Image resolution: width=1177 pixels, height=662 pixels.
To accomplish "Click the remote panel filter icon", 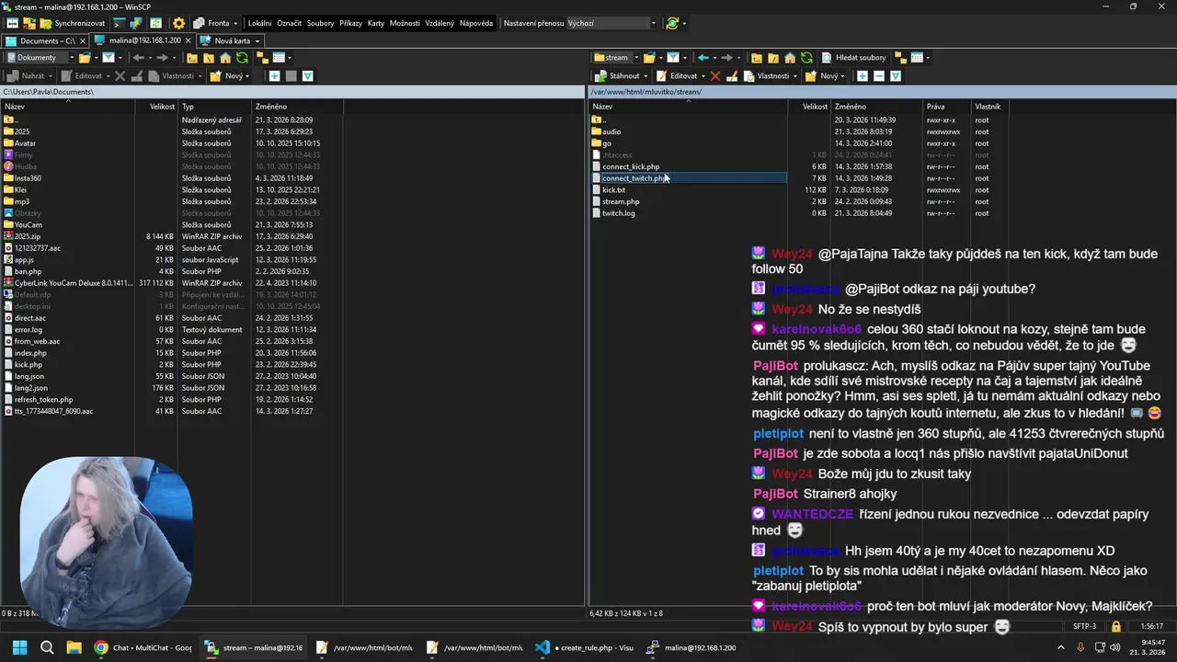I will tap(673, 57).
